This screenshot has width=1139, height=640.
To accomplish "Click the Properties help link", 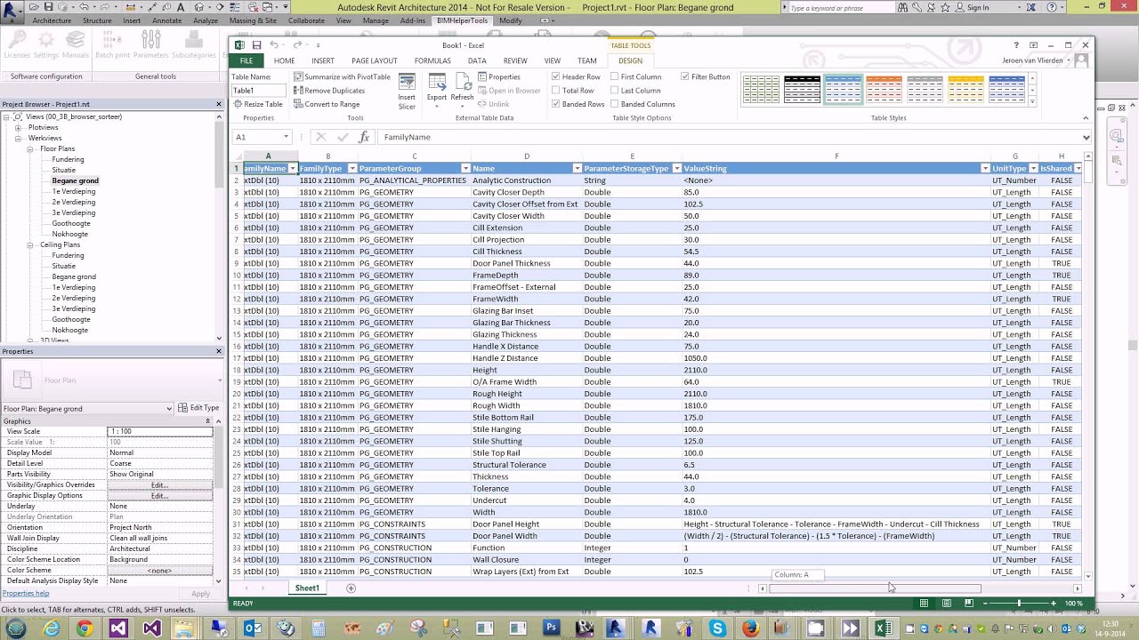I will [x=25, y=594].
